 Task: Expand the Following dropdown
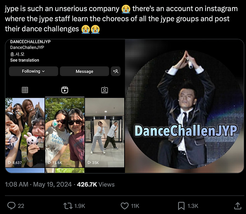pyautogui.click(x=33, y=71)
